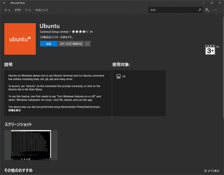Image resolution: width=224 pixels, height=175 pixels.
Task: Click the star rating of the app
Action: (x=80, y=32)
